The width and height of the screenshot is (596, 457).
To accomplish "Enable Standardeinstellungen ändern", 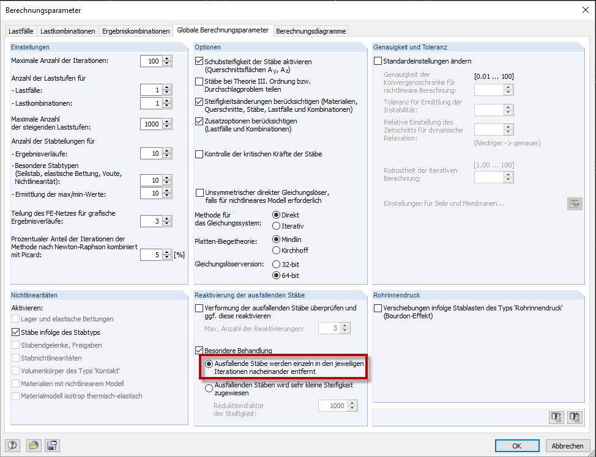I will pos(378,60).
